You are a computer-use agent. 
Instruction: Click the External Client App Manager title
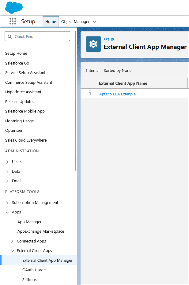coord(145,47)
